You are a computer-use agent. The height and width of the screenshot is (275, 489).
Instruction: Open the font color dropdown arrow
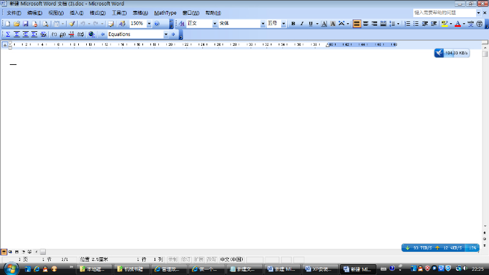click(464, 24)
